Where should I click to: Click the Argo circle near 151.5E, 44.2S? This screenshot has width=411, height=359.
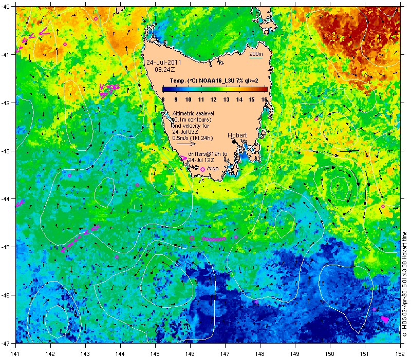[x=383, y=207]
